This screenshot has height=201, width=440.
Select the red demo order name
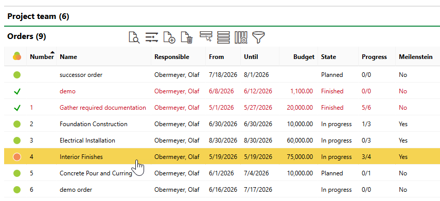tap(67, 91)
